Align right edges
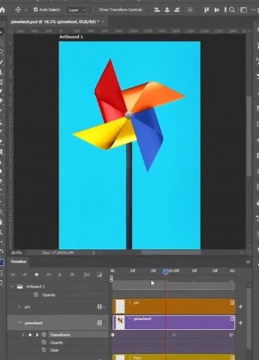 coord(177,10)
